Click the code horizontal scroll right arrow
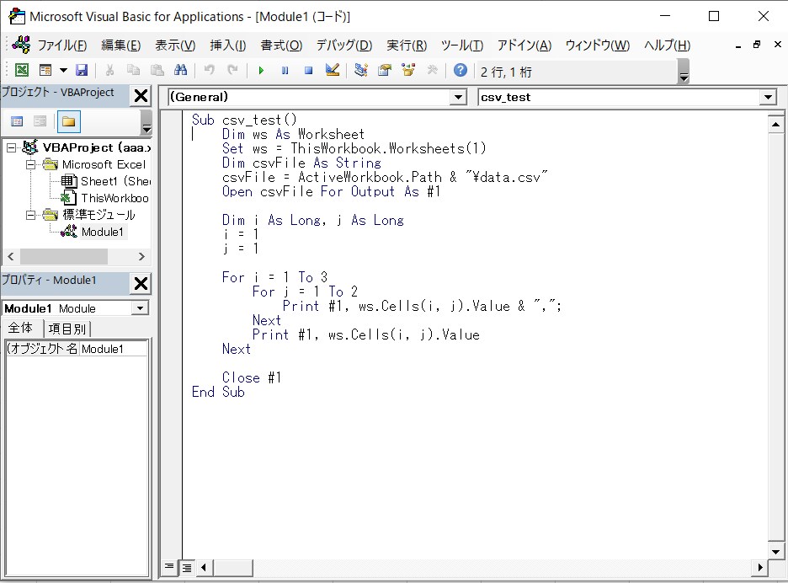The width and height of the screenshot is (788, 583). click(x=760, y=567)
